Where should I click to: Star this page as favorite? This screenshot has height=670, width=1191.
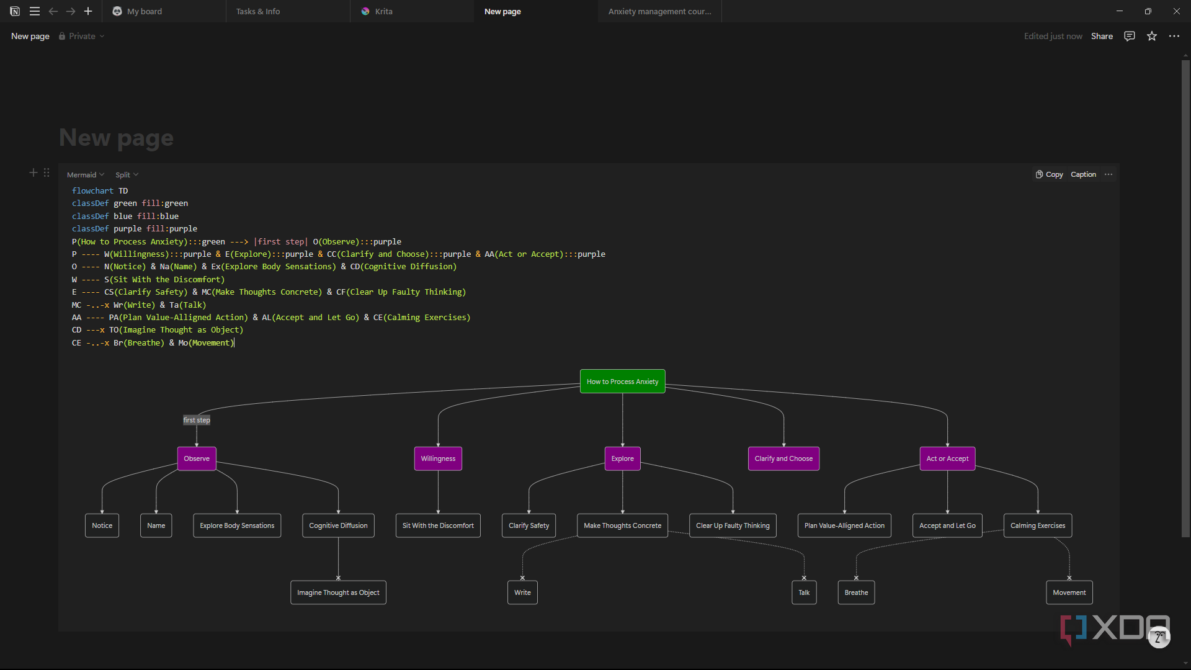click(1152, 36)
